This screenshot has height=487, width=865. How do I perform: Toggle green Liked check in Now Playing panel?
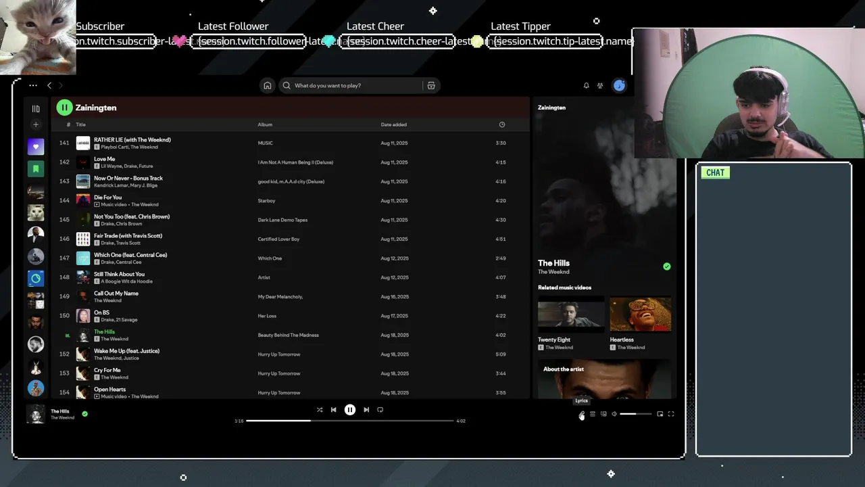(667, 266)
